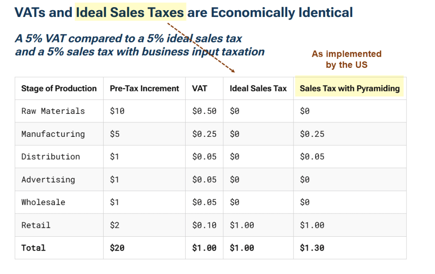Select the $20 Pre-Tax Increment total cell
Image resolution: width=435 pixels, height=274 pixels.
pyautogui.click(x=117, y=248)
